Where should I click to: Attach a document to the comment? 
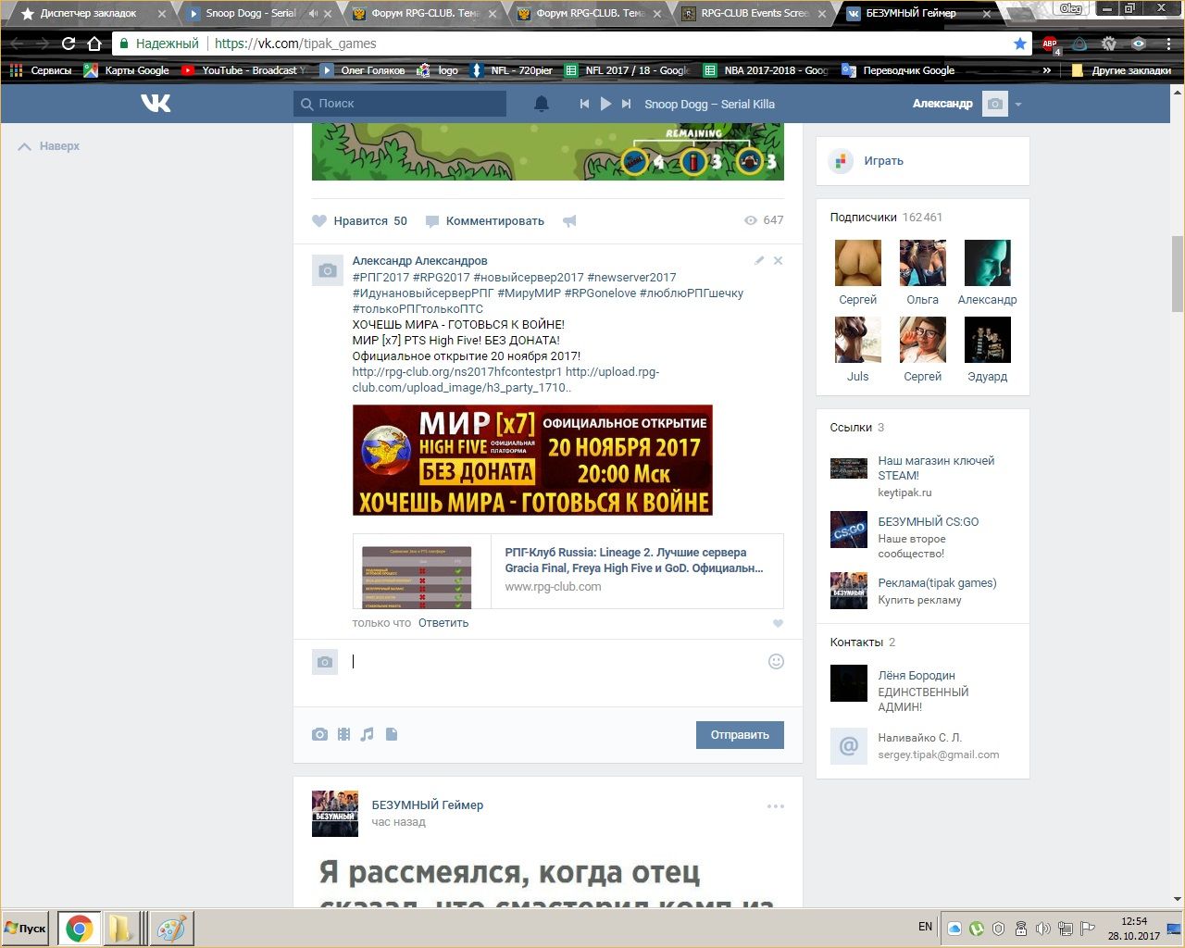pos(392,734)
